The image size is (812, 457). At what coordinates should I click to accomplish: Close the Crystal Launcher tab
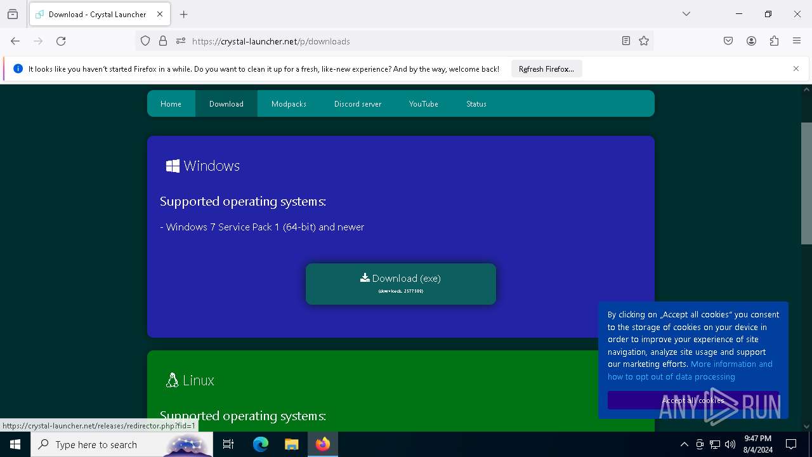tap(160, 14)
